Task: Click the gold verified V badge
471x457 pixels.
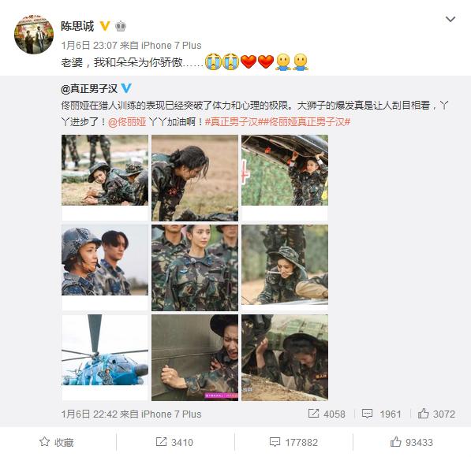Action: pyautogui.click(x=104, y=26)
